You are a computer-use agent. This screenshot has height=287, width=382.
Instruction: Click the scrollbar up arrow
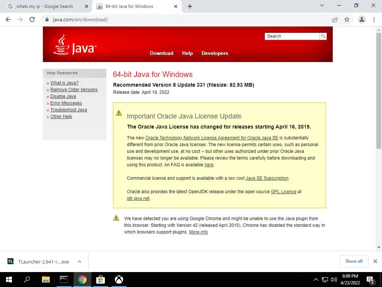[379, 30]
